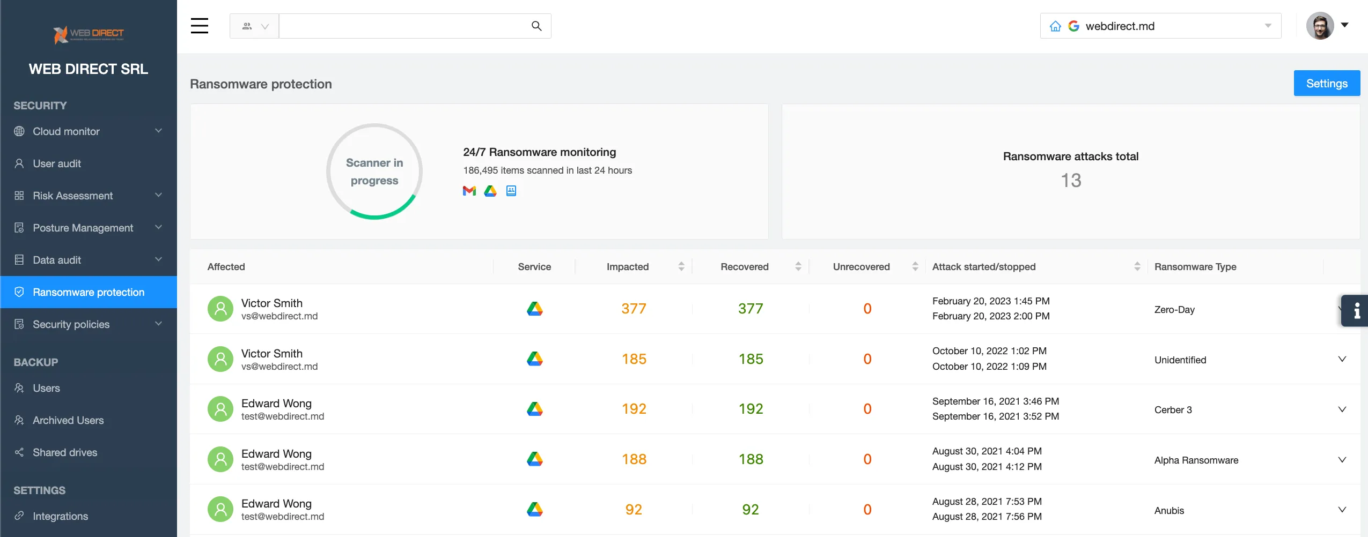Open the user type search filter dropdown

point(254,26)
